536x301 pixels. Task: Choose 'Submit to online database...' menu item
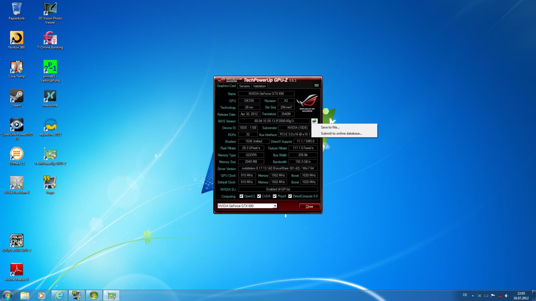point(344,133)
